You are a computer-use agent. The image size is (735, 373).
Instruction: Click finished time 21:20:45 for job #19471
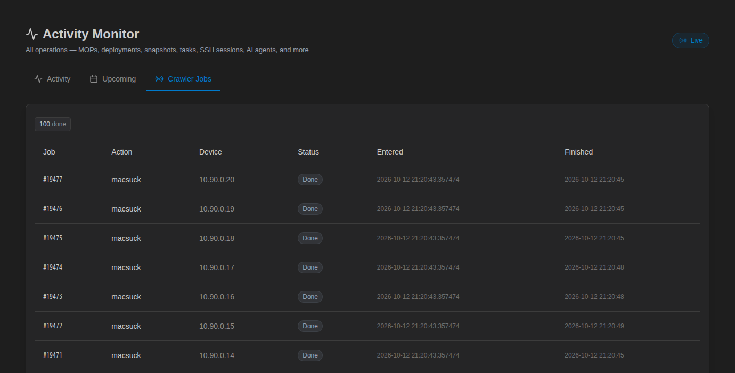click(594, 355)
